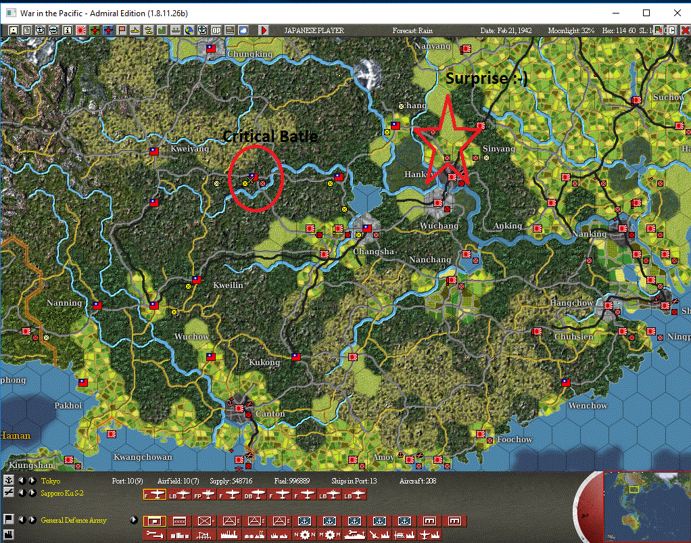Viewport: 691px width, 543px height.
Task: Click the green terrain block toolbar icon
Action: [x=162, y=30]
